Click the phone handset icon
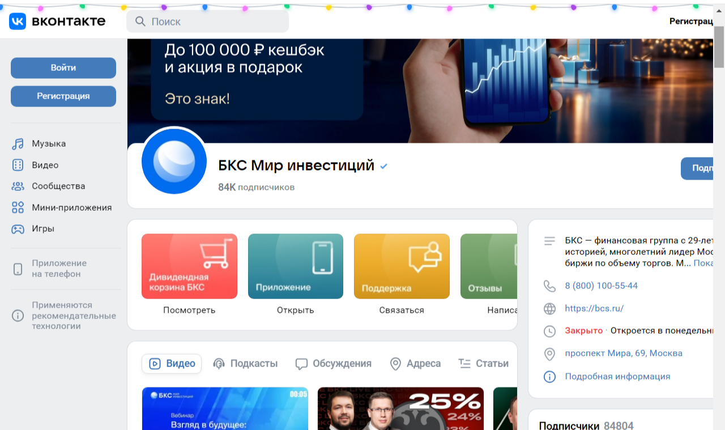This screenshot has width=725, height=430. point(549,286)
